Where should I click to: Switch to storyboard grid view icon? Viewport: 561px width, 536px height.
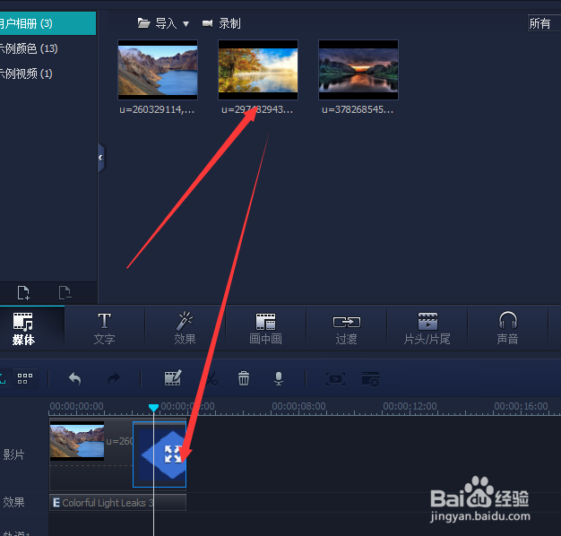click(x=25, y=378)
